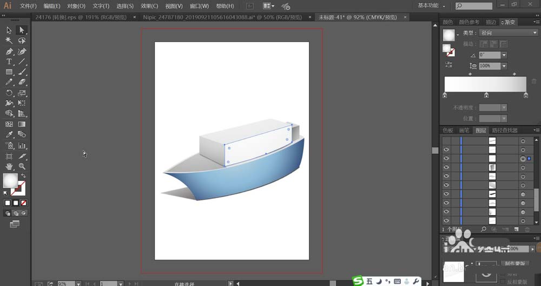Select the Lasso tool
Screen dimensions: 541x286
pos(22,41)
